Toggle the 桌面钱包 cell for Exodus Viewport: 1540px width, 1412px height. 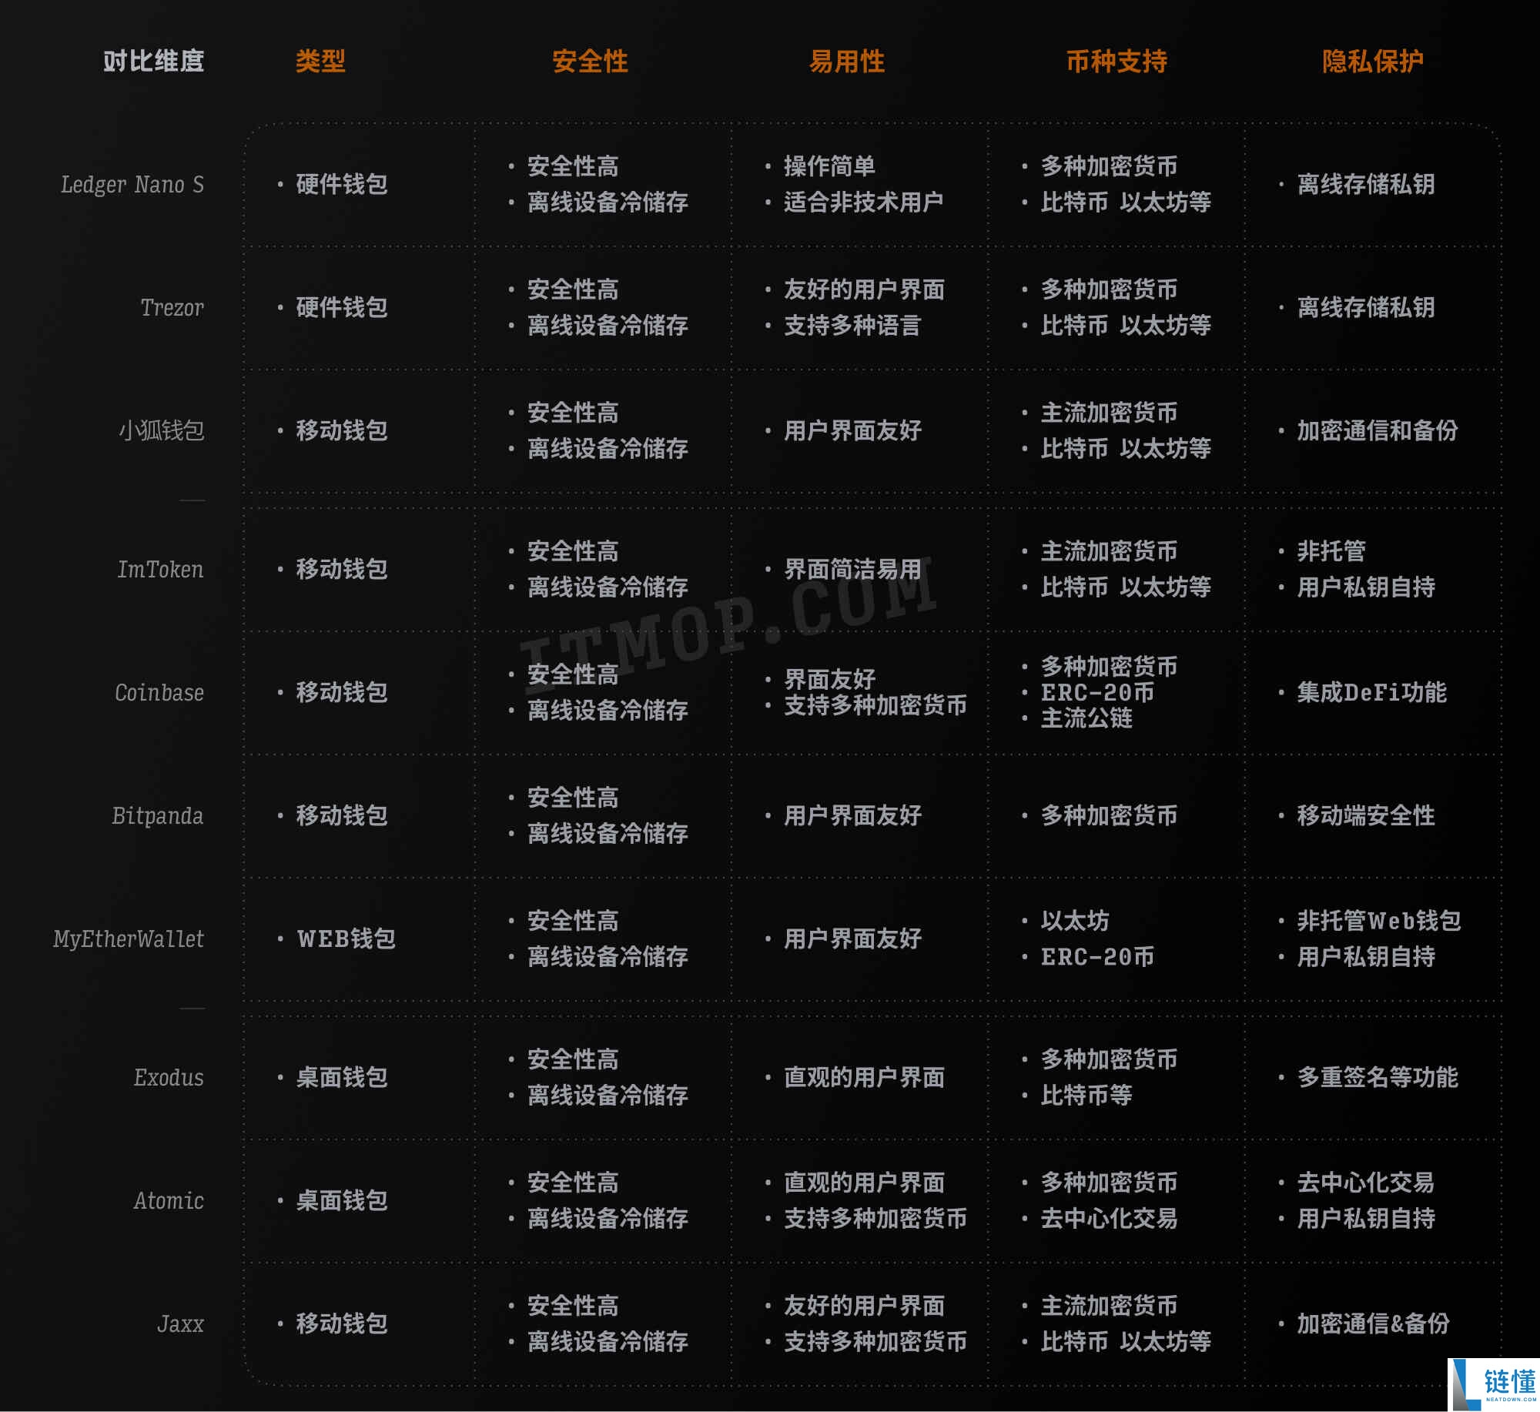[x=342, y=1078]
